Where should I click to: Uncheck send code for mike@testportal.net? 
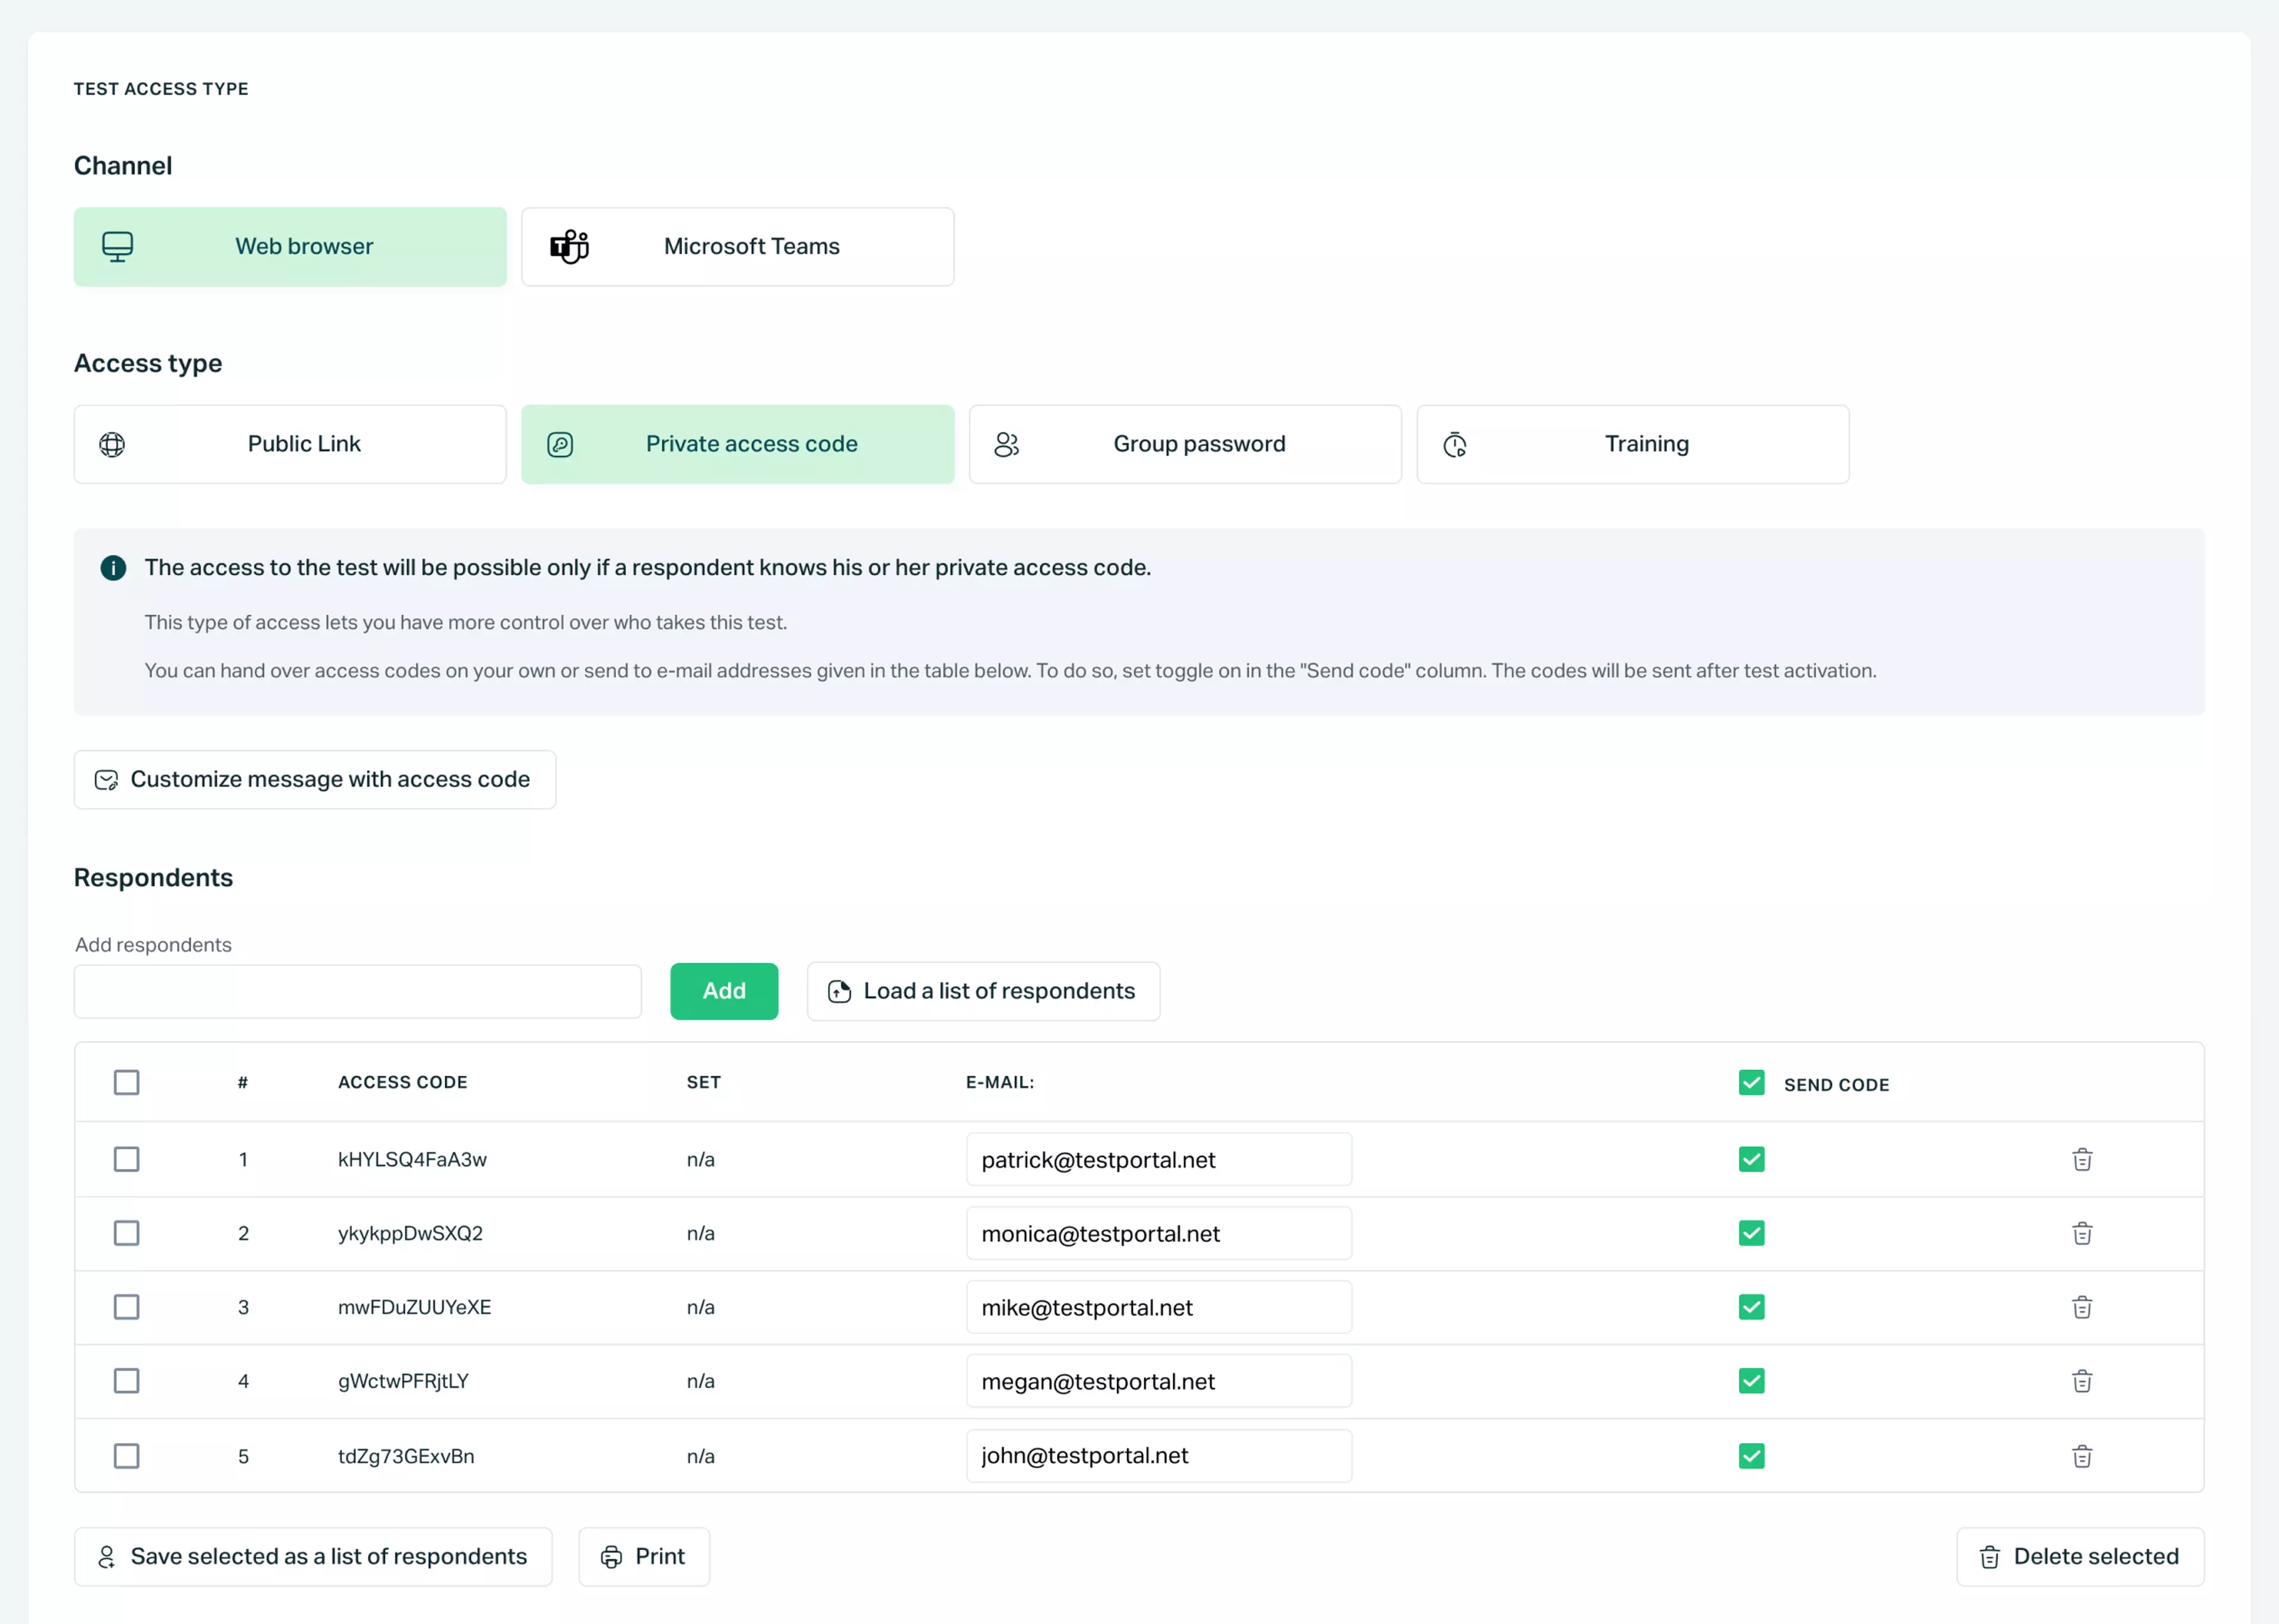point(1751,1307)
